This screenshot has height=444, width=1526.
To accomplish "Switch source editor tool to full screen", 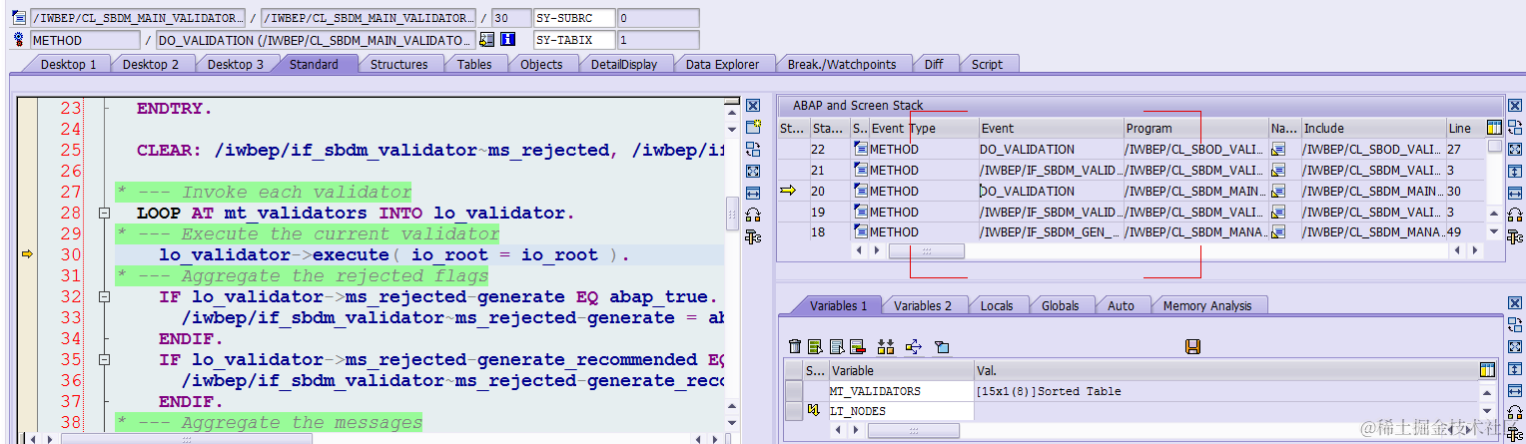I will (753, 172).
